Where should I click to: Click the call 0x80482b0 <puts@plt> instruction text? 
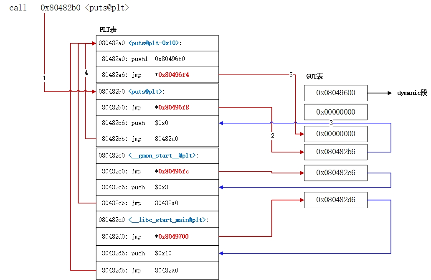click(69, 8)
